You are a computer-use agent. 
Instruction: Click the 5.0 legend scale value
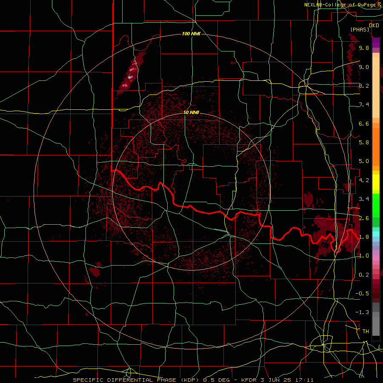click(x=364, y=161)
